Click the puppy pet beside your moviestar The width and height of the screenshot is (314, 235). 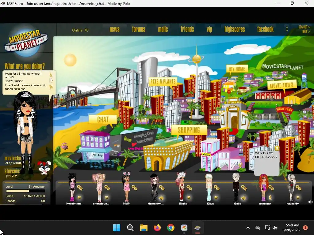[x=44, y=167]
